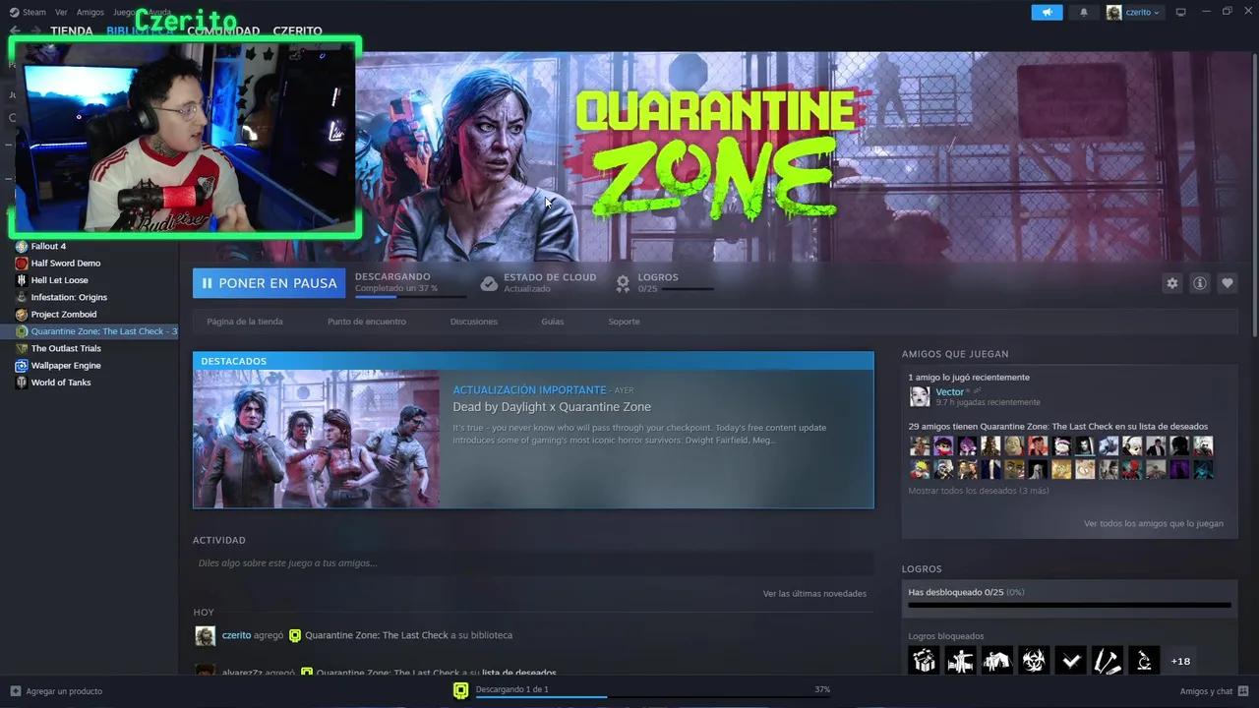Viewport: 1259px width, 708px height.
Task: Click the syringe and hammer achievement icon
Action: pos(1107,661)
